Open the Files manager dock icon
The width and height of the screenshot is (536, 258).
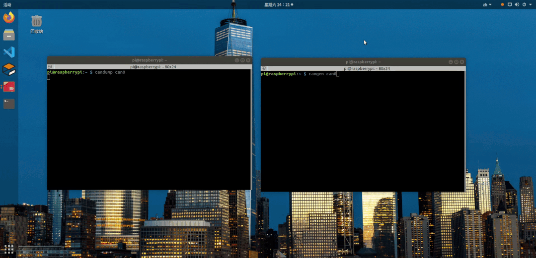9,35
